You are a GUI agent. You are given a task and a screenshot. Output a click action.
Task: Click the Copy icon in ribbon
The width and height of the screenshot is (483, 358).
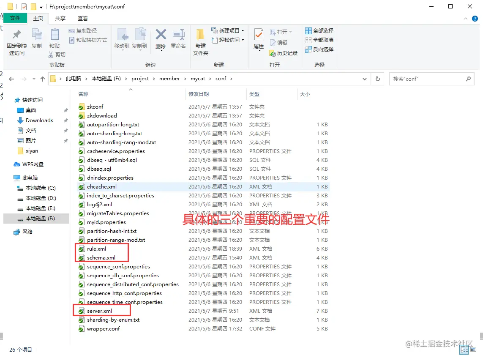click(x=37, y=35)
